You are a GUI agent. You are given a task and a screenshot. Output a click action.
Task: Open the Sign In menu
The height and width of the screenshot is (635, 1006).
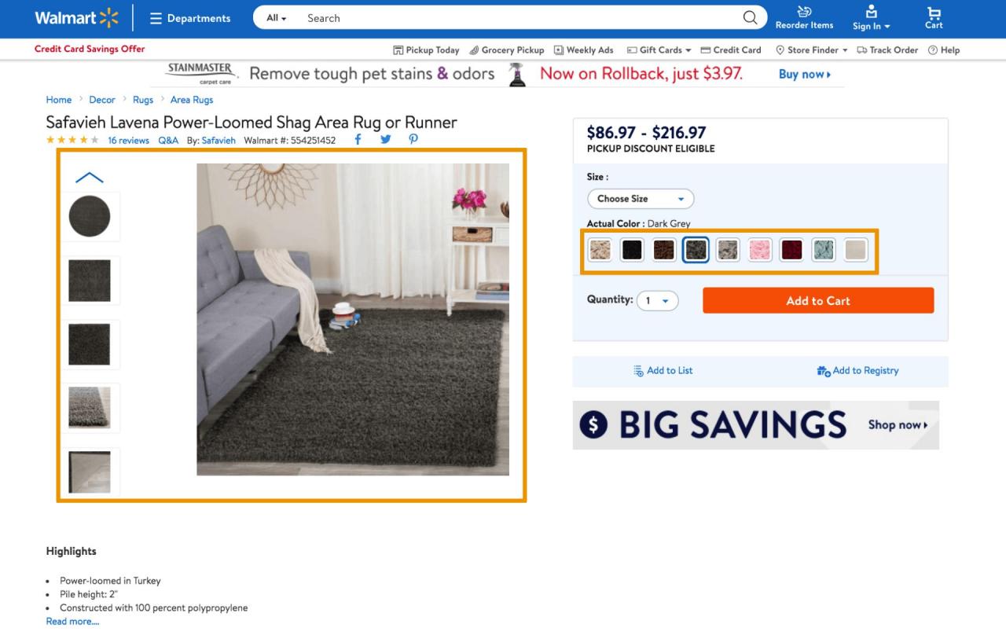click(871, 18)
